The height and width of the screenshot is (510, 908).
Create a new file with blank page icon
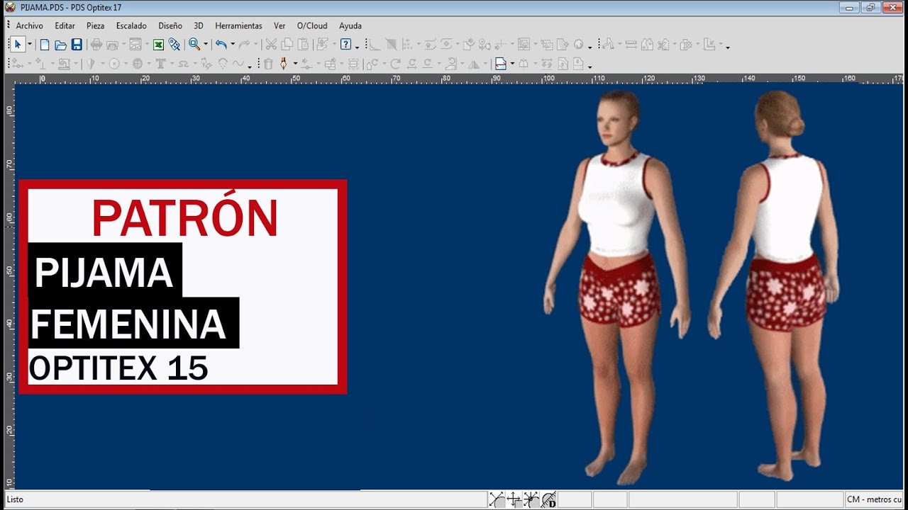click(x=44, y=45)
